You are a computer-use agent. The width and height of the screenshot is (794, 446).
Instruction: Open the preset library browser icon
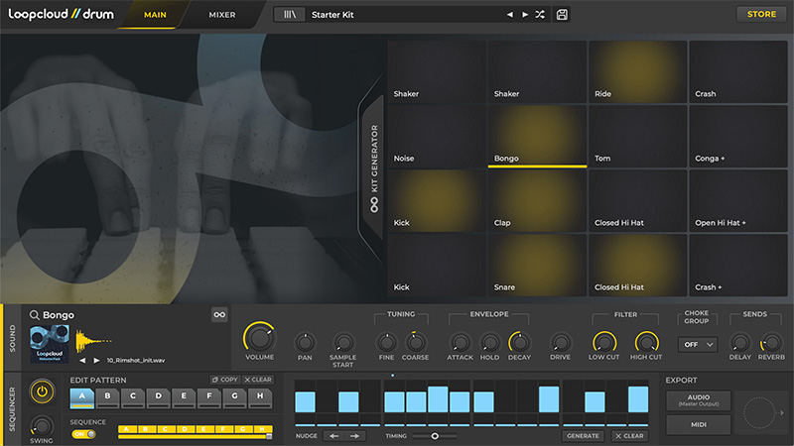coord(292,15)
